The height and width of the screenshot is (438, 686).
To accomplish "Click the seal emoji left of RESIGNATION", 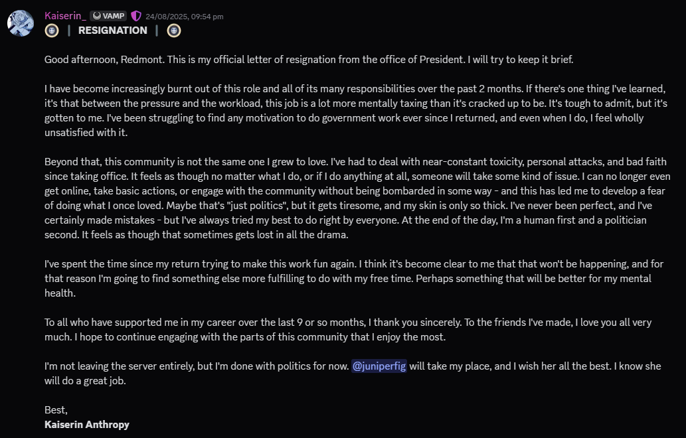I will click(52, 31).
